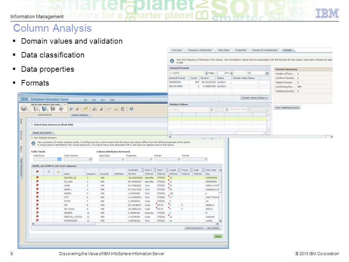The height and width of the screenshot is (262, 349).
Task: Go to previous page in General Format pager
Action: coord(206,73)
